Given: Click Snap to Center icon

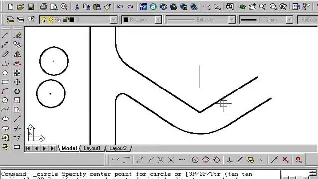Looking at the screenshot, I should click(x=195, y=160).
